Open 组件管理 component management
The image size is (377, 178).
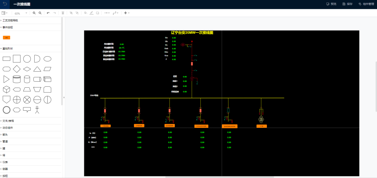click(x=366, y=4)
